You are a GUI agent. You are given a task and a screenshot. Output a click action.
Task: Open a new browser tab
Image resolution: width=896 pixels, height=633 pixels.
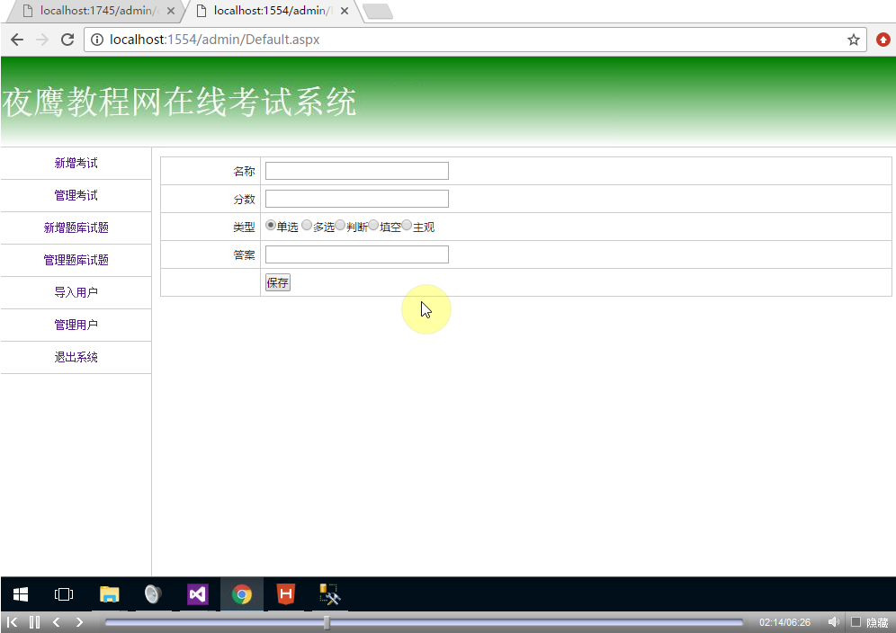click(x=378, y=12)
